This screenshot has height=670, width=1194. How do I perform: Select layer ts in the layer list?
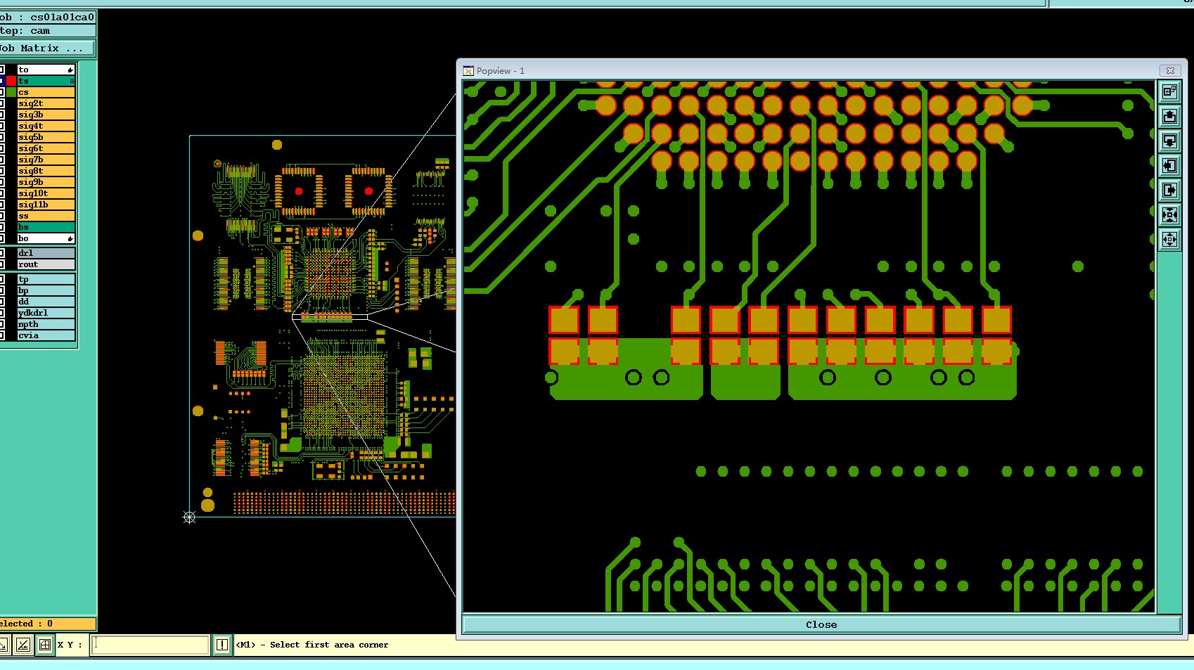[x=46, y=81]
